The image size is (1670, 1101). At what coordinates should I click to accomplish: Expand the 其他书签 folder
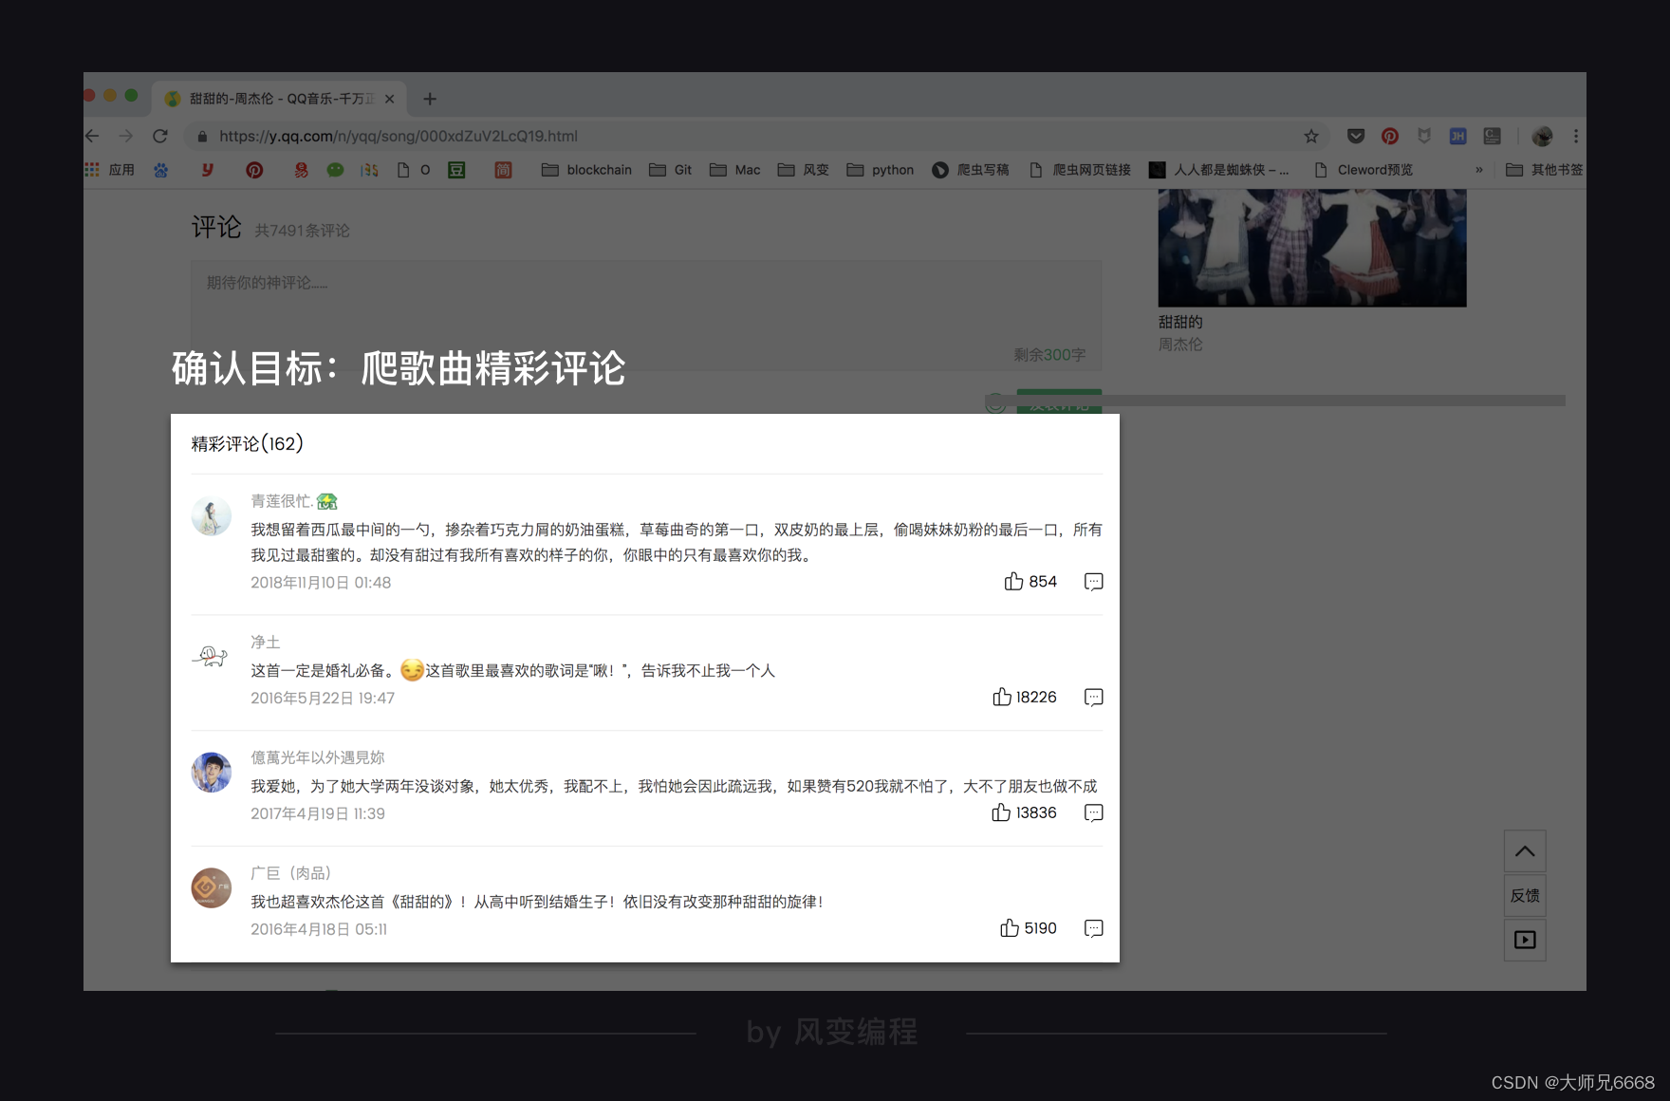click(x=1544, y=170)
